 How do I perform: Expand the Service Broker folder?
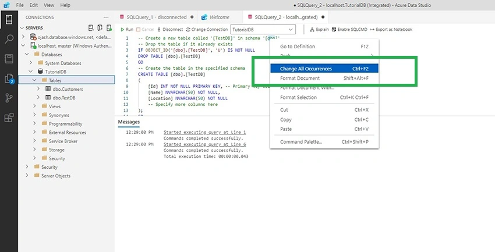(x=34, y=141)
